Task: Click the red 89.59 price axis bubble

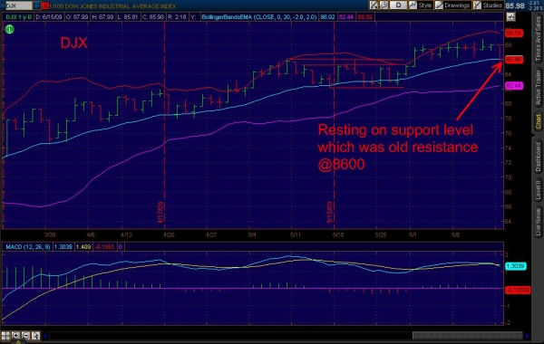Action: pyautogui.click(x=514, y=33)
